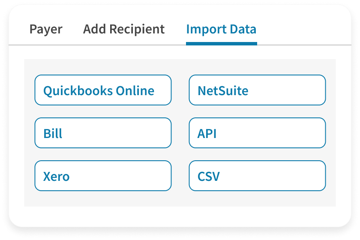This screenshot has width=360, height=240.
Task: Click the CSV text label
Action: pyautogui.click(x=209, y=176)
